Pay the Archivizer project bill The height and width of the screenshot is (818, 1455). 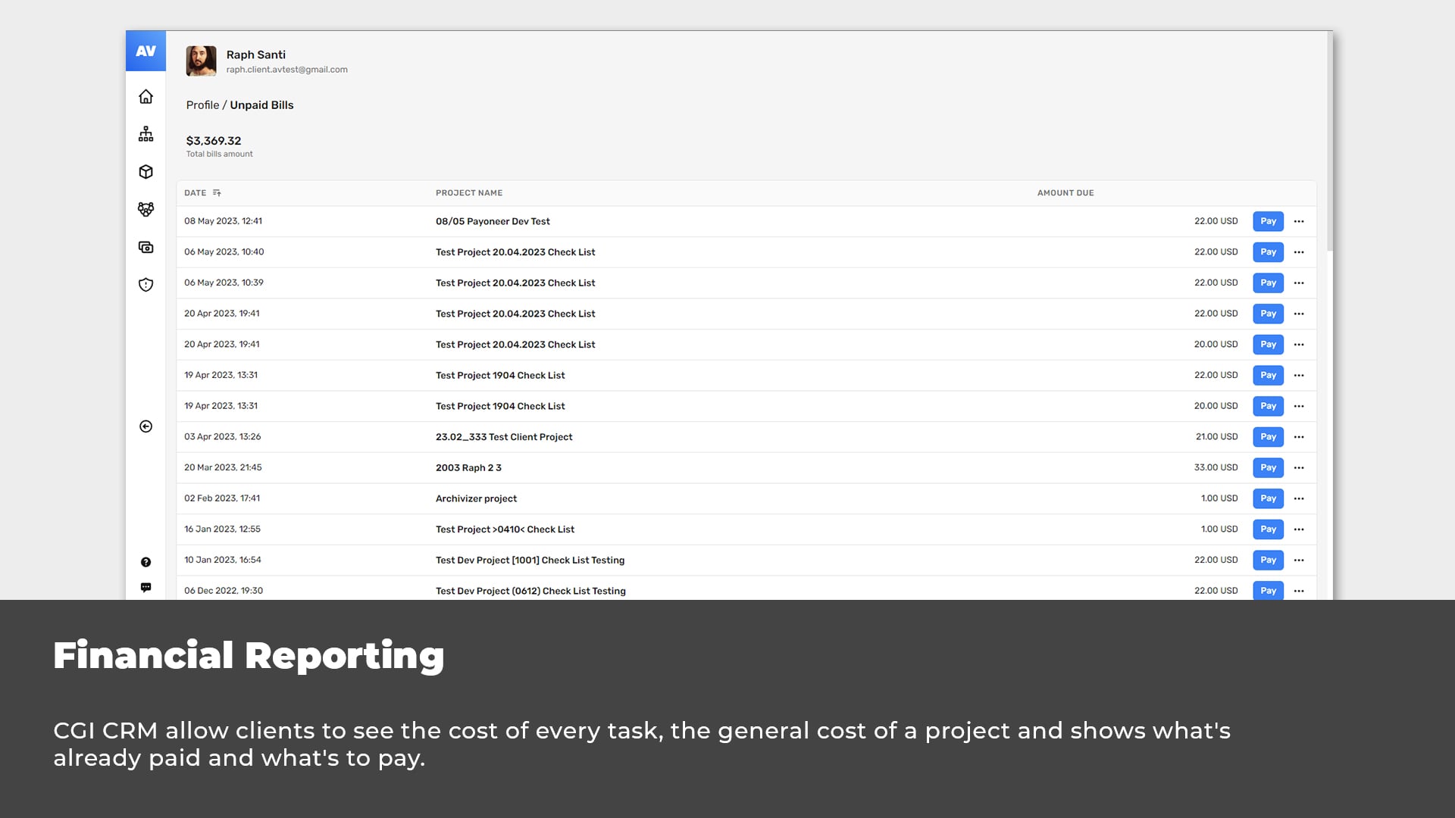[x=1268, y=498]
